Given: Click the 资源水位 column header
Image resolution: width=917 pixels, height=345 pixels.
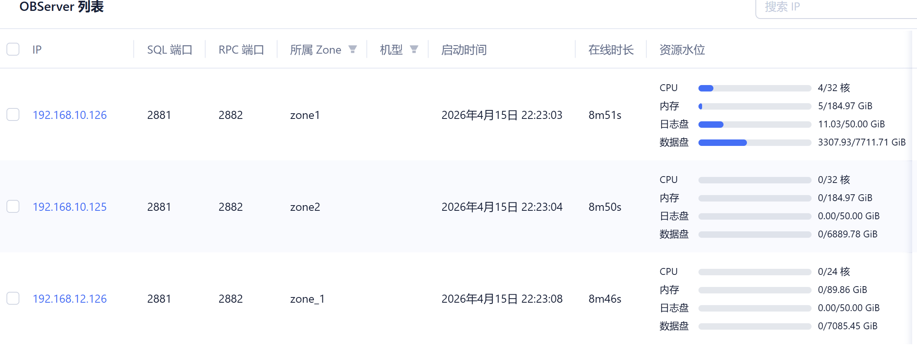Looking at the screenshot, I should tap(682, 50).
